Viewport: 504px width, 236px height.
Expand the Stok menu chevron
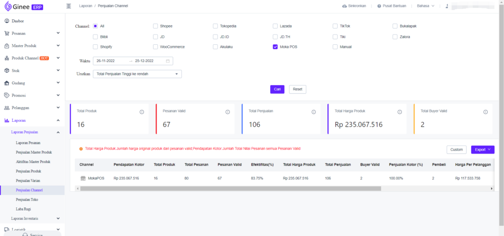[58, 70]
